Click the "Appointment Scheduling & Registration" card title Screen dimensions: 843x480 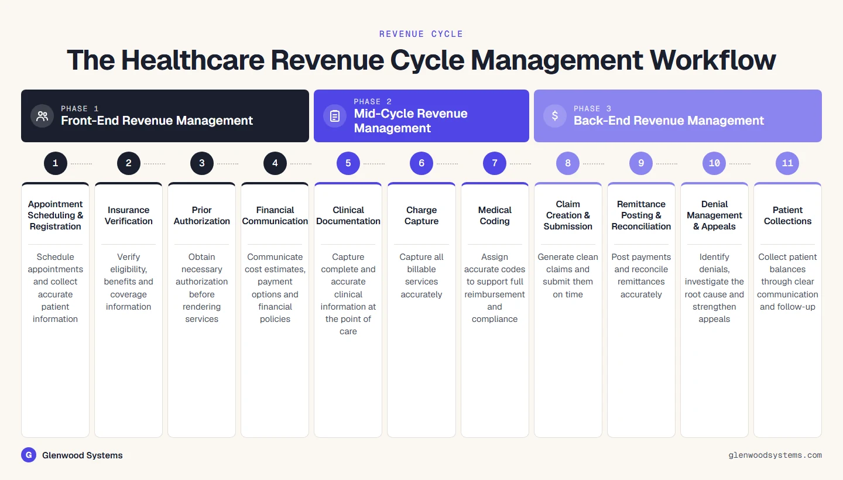click(56, 215)
